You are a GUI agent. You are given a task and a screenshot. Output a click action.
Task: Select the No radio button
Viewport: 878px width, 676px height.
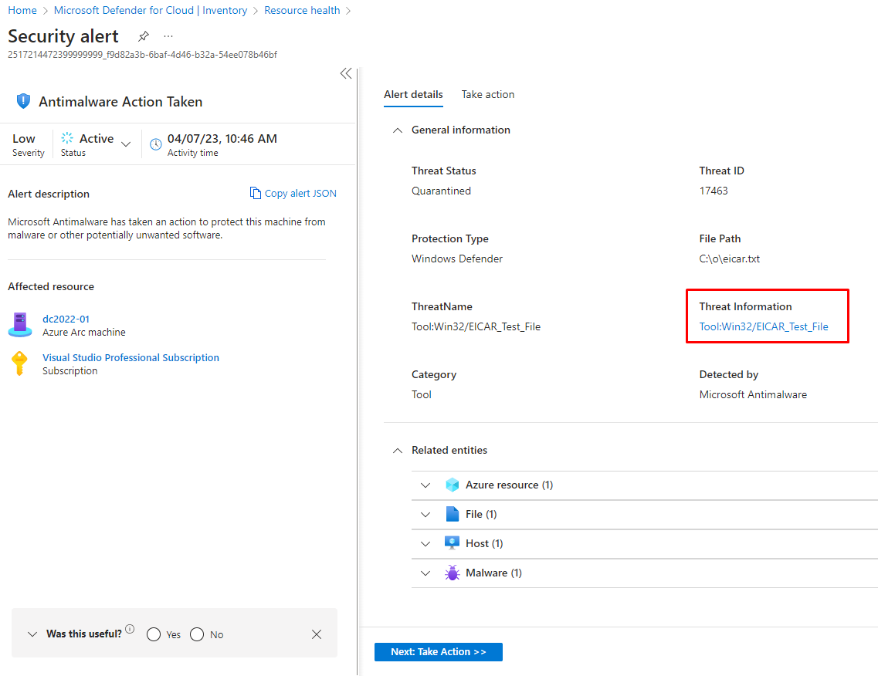click(x=197, y=634)
